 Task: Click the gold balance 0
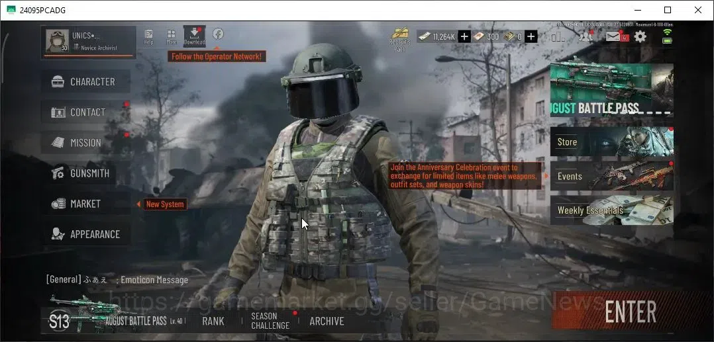click(514, 37)
